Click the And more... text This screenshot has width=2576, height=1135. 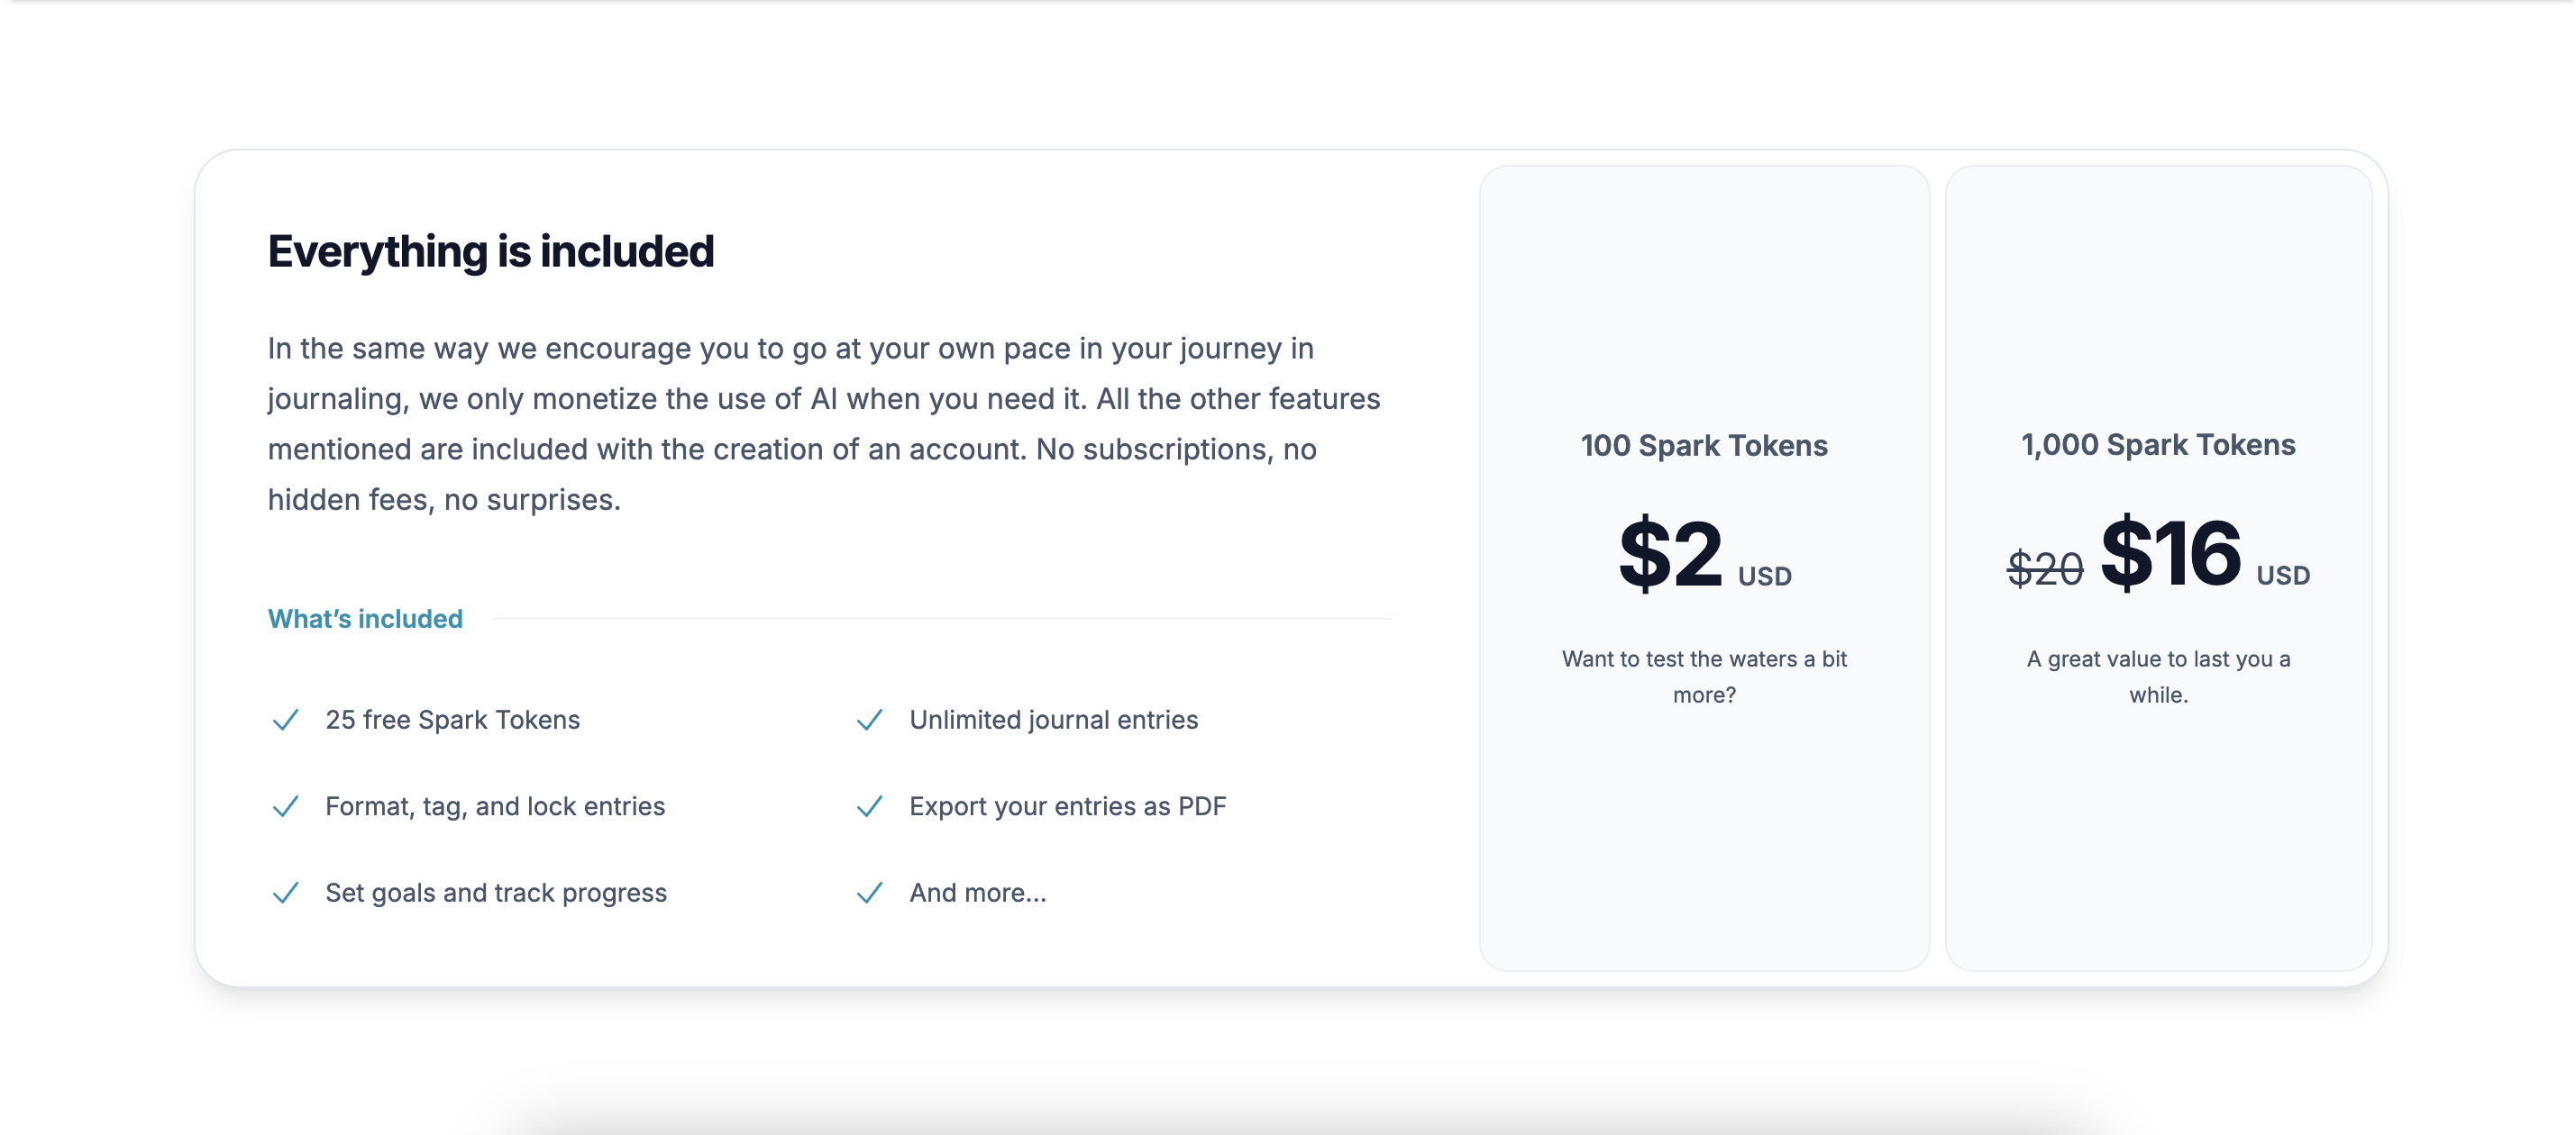977,892
